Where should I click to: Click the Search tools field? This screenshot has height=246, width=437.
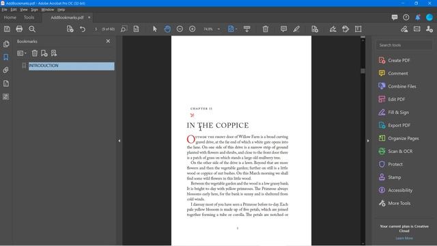pos(404,45)
